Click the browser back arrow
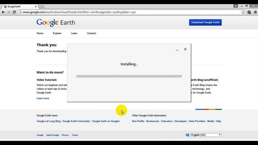 pos(3,12)
